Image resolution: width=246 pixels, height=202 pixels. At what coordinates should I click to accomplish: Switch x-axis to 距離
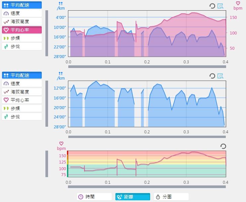coord(133,197)
